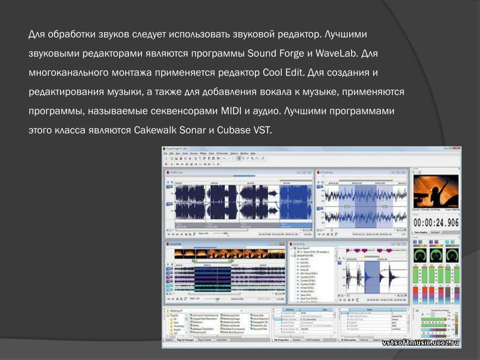Open the Mastering FX folder dropdown
The height and width of the screenshot is (360, 480).
[x=241, y=310]
